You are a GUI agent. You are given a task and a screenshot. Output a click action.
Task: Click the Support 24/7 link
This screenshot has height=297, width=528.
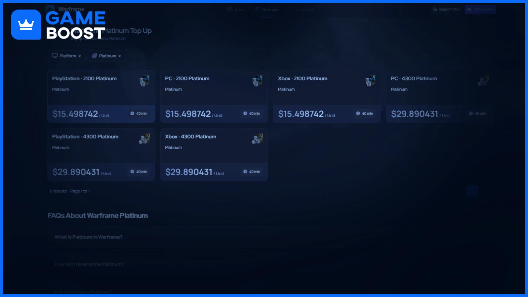[446, 10]
